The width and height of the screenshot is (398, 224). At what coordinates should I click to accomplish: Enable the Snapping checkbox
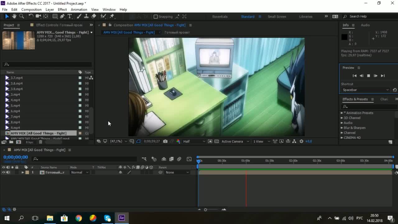pyautogui.click(x=156, y=16)
